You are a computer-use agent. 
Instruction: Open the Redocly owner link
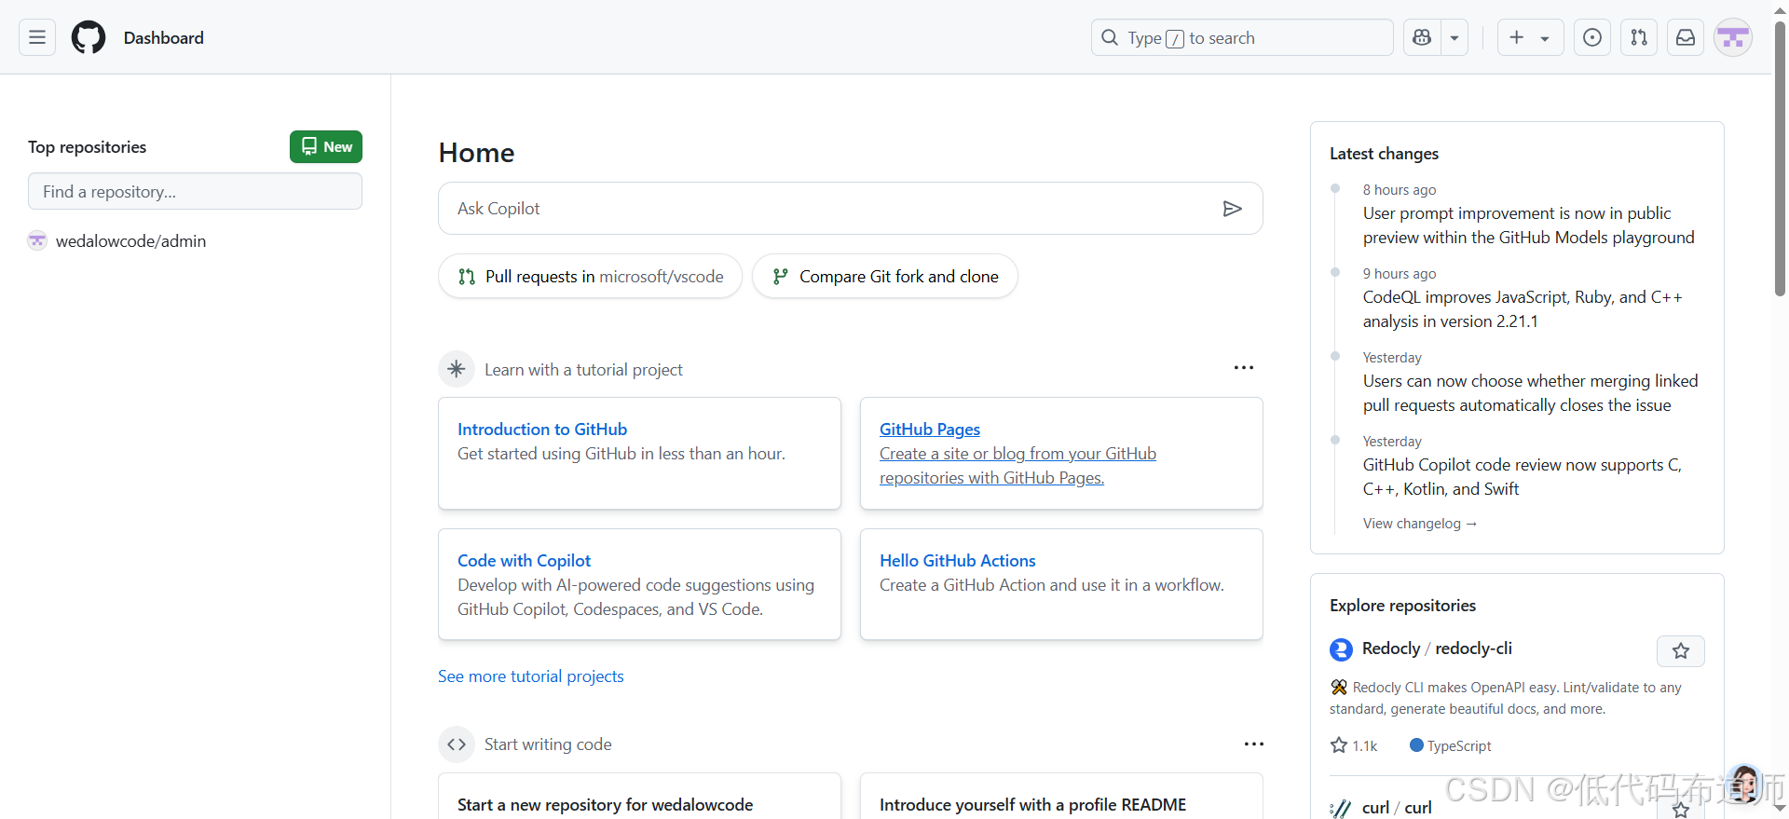[x=1391, y=648]
